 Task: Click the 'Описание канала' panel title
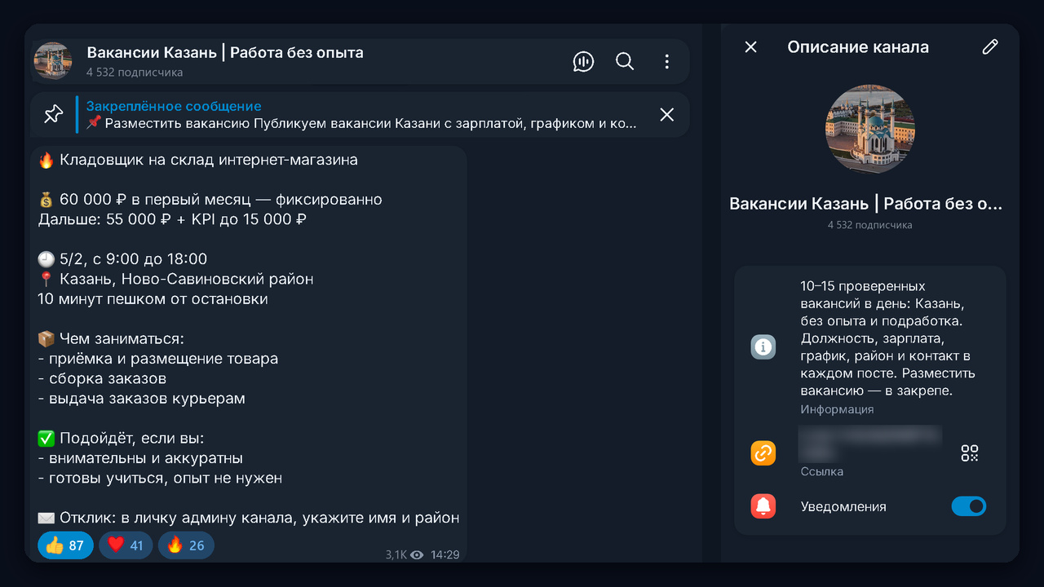tap(858, 47)
